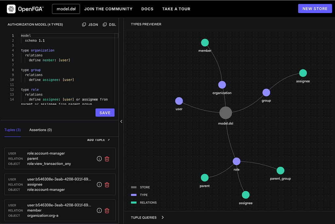Delete the assignee role:account-manager tuple
Viewport: 335px width, 224px height.
point(107,184)
